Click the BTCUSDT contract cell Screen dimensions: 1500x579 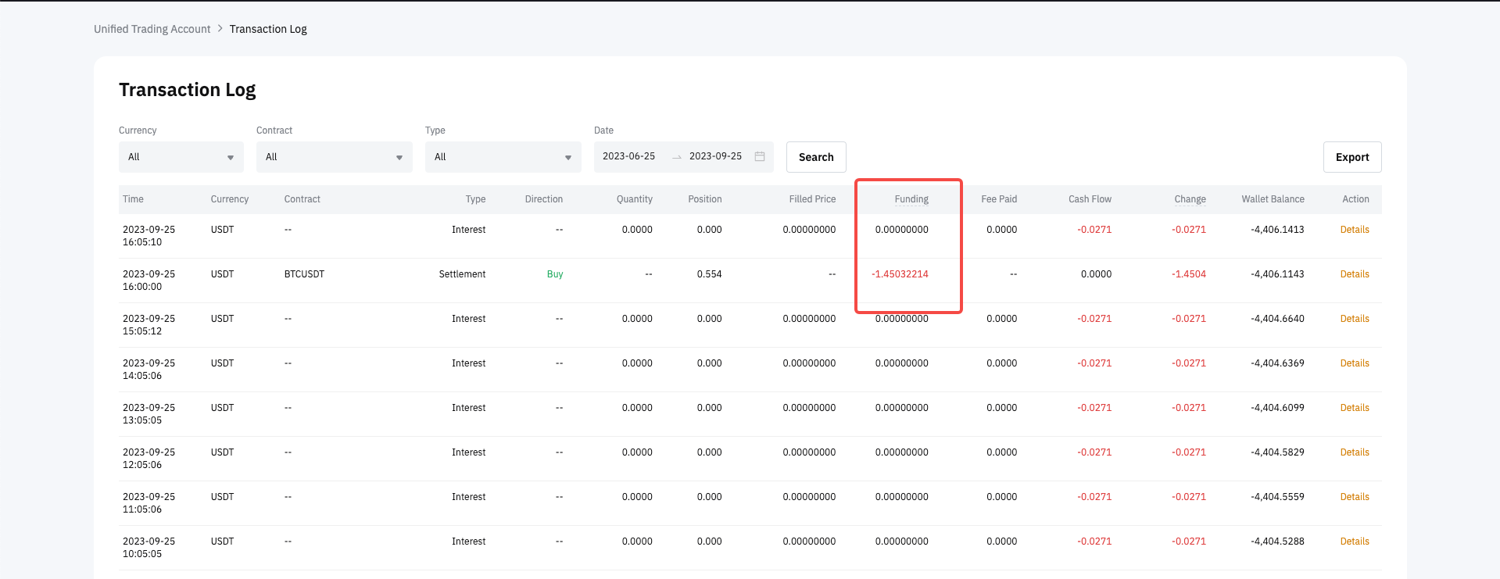click(304, 274)
